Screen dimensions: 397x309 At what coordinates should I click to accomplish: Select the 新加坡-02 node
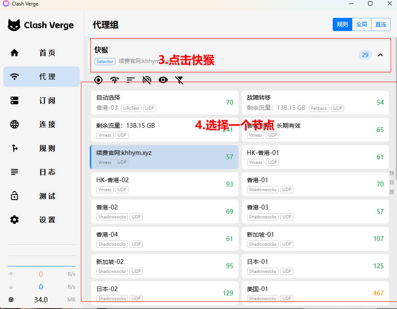(164, 266)
